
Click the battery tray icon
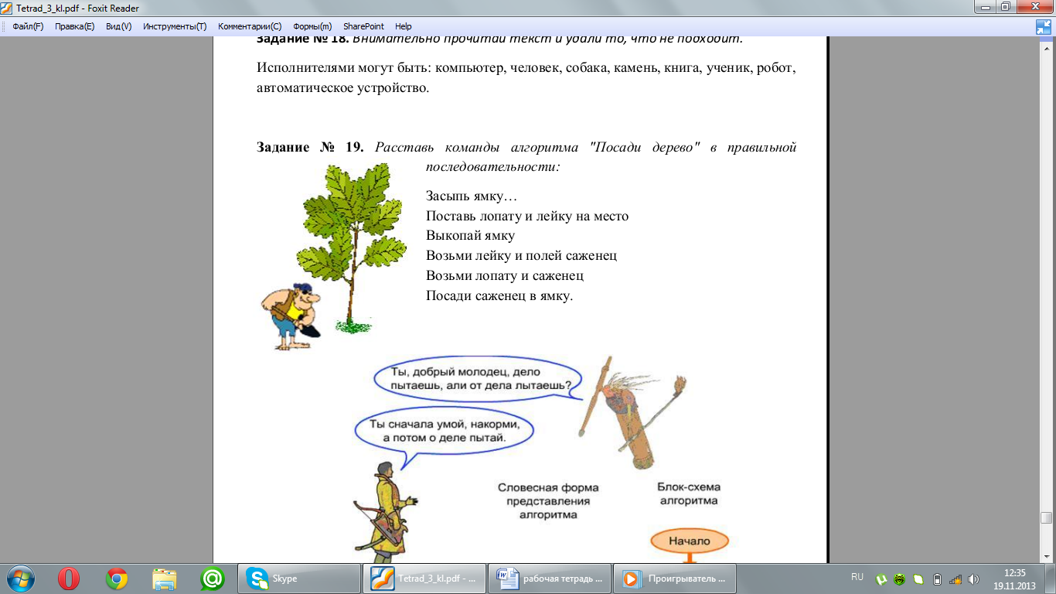coord(937,579)
